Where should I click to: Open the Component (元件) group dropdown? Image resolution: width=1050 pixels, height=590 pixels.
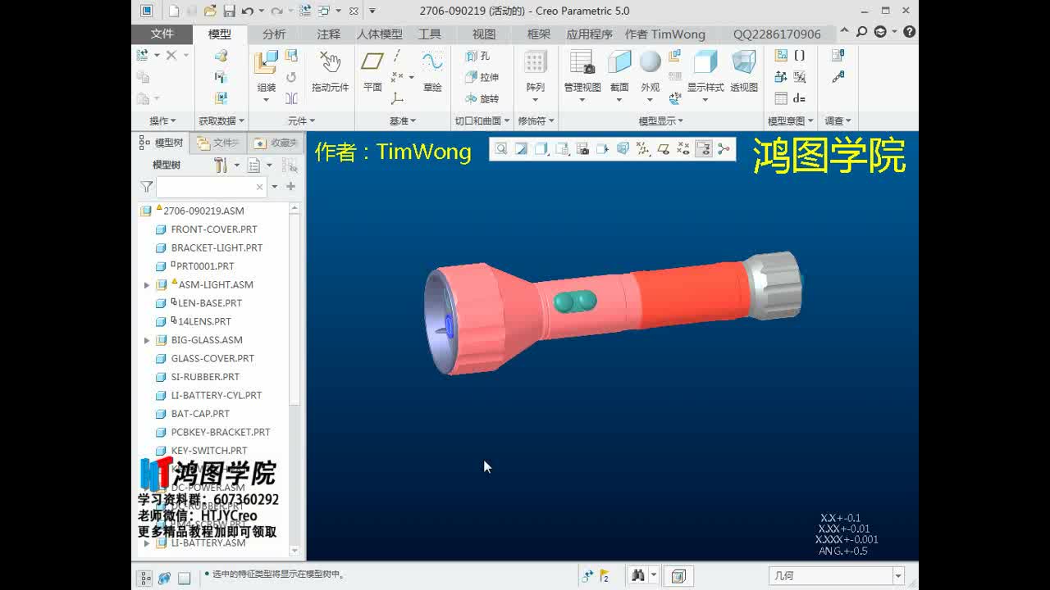pos(301,120)
